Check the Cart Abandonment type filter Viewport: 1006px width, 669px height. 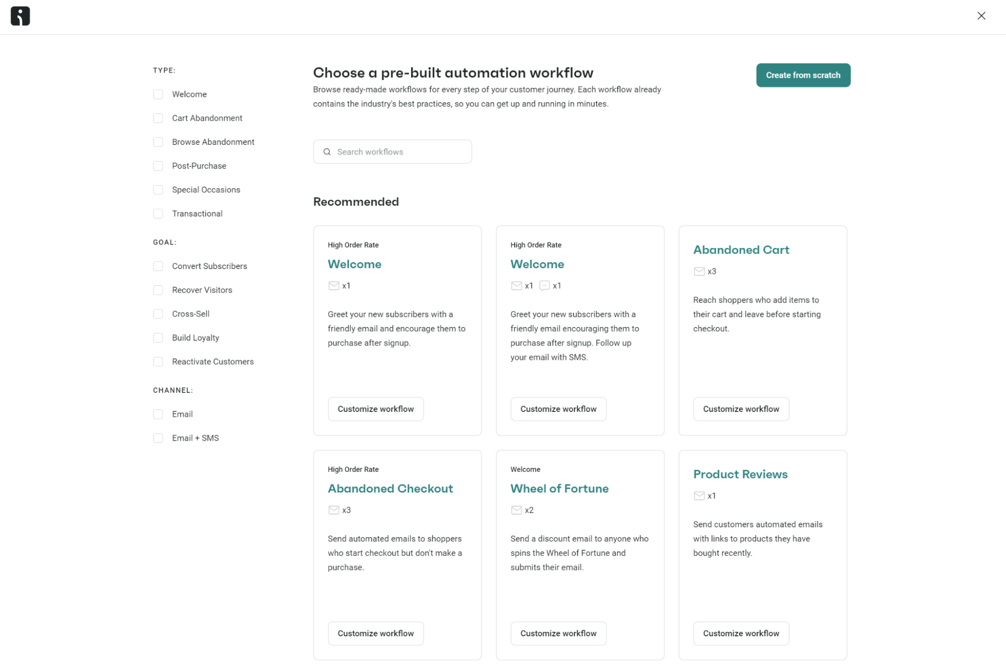click(158, 118)
